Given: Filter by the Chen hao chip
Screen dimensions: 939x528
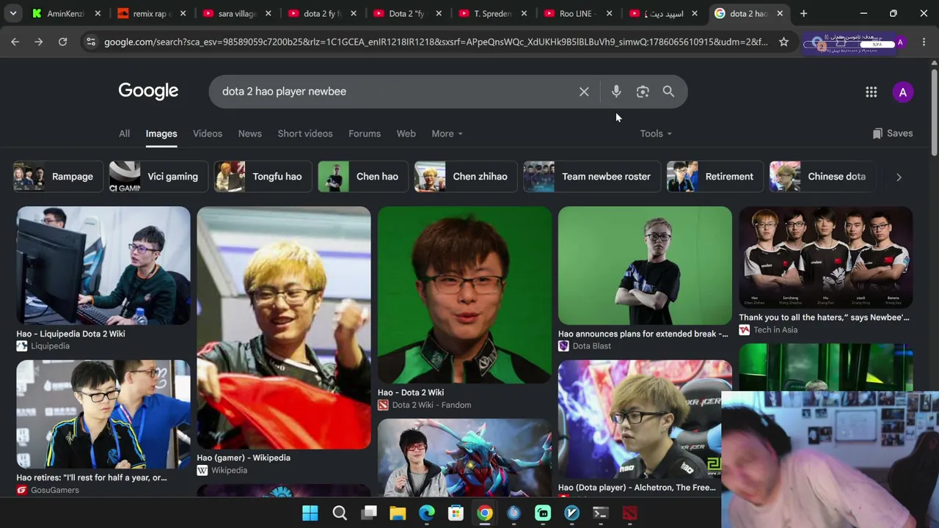Looking at the screenshot, I should (362, 177).
